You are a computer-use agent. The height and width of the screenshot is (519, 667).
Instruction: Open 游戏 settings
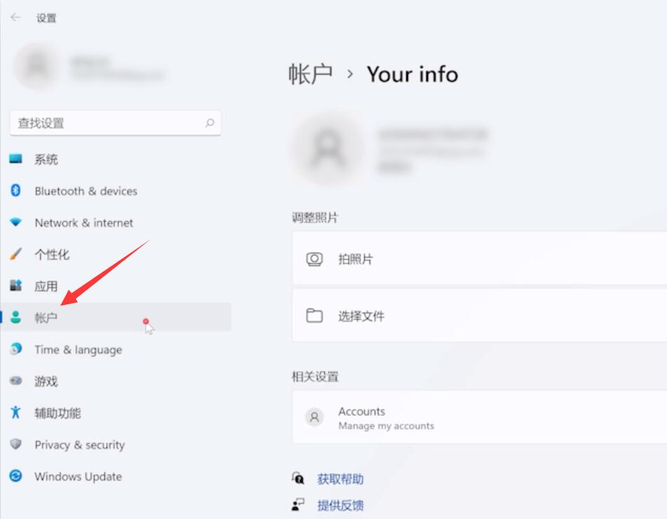116,380
